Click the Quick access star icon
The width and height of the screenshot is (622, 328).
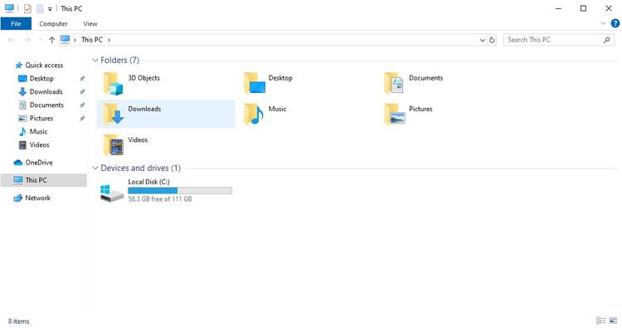(18, 65)
